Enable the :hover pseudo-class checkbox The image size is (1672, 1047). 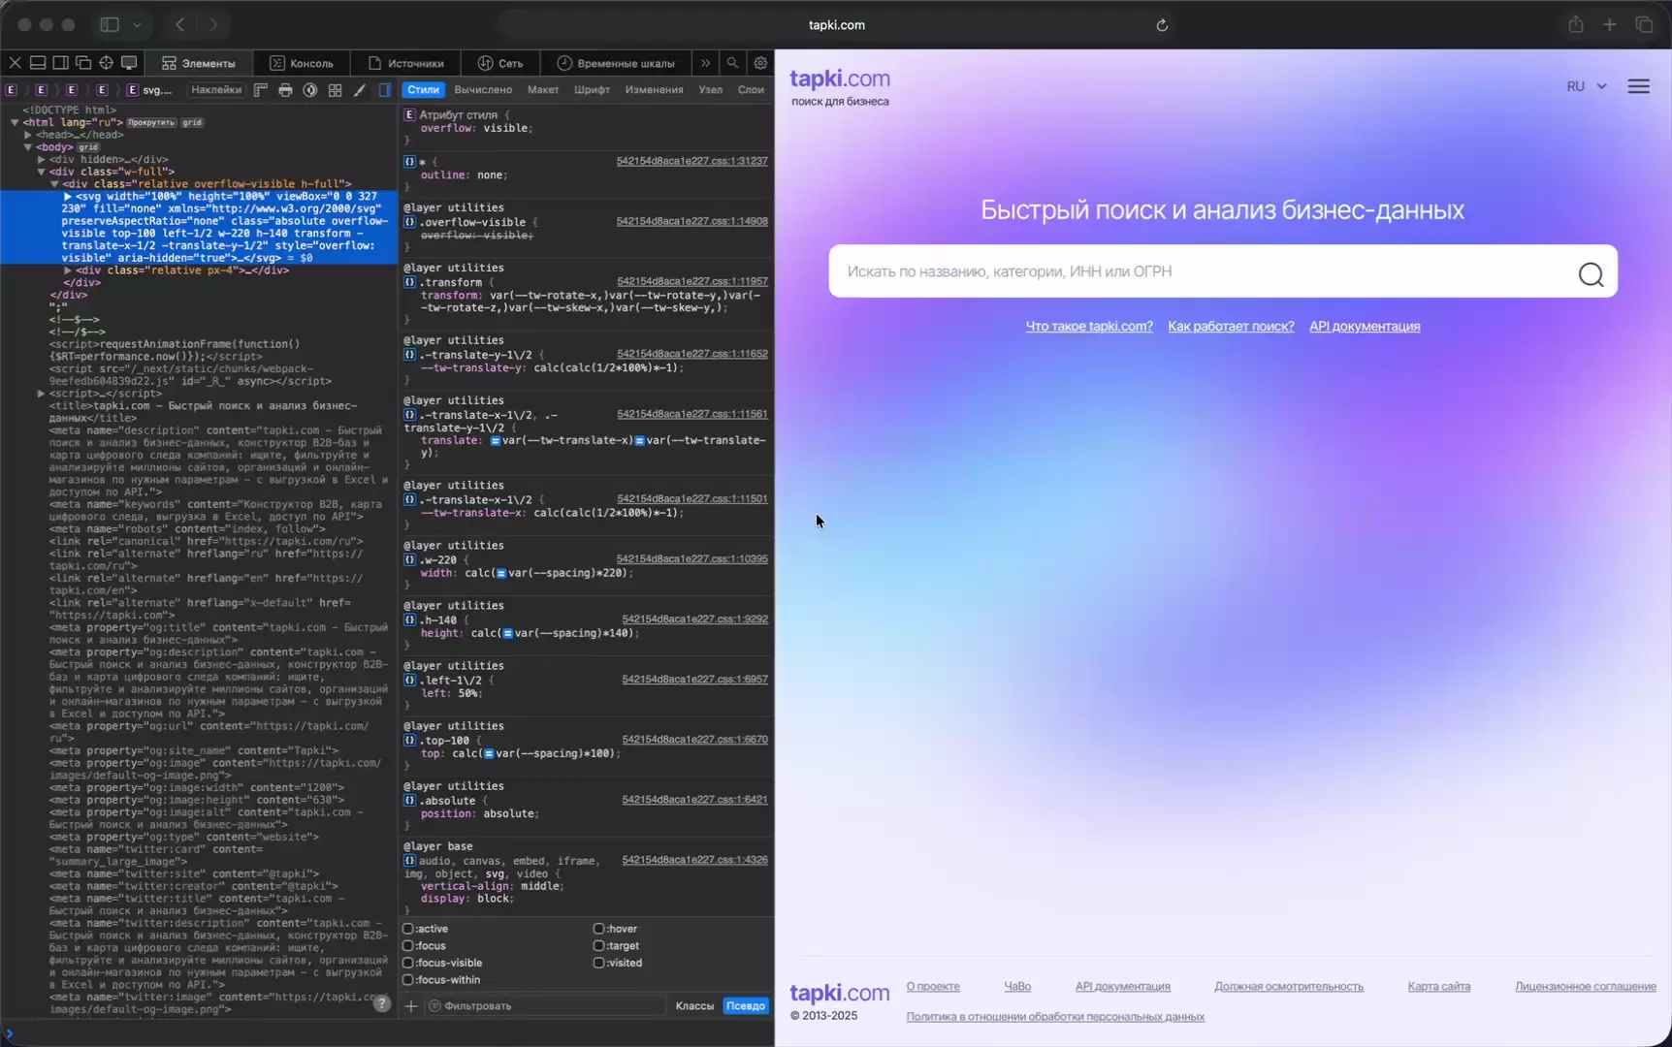point(598,929)
